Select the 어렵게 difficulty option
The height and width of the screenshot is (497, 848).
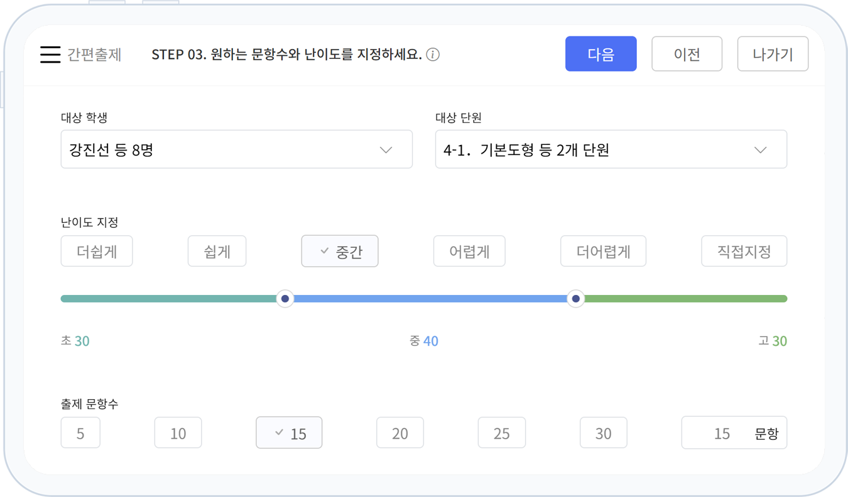[x=469, y=251]
